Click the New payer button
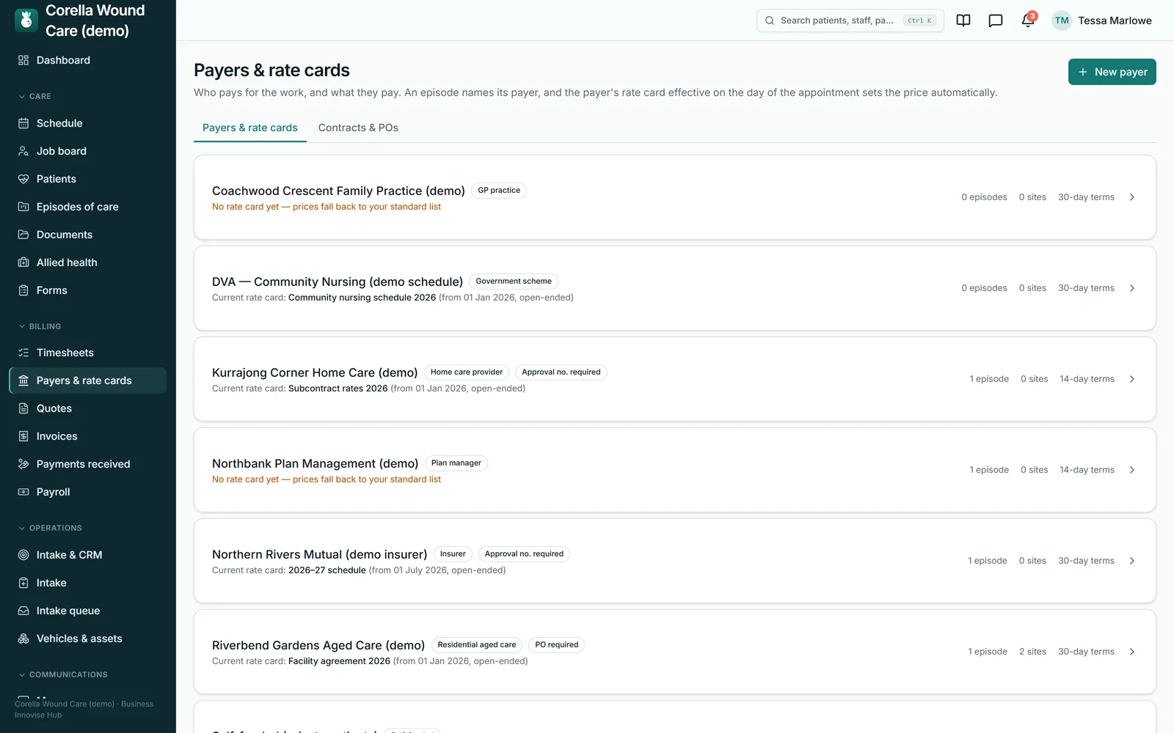This screenshot has width=1174, height=733. [1112, 72]
